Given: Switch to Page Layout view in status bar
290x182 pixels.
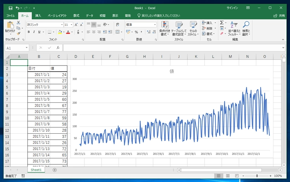Looking at the screenshot, I should 227,176.
